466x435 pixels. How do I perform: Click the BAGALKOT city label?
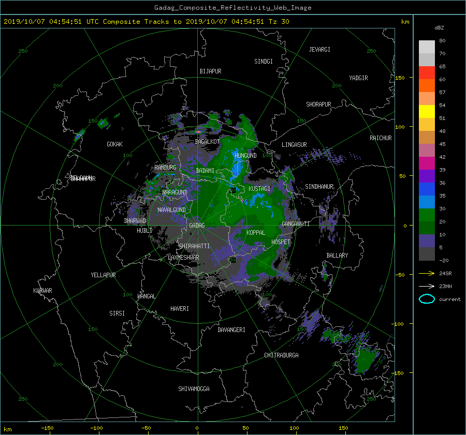(207, 142)
